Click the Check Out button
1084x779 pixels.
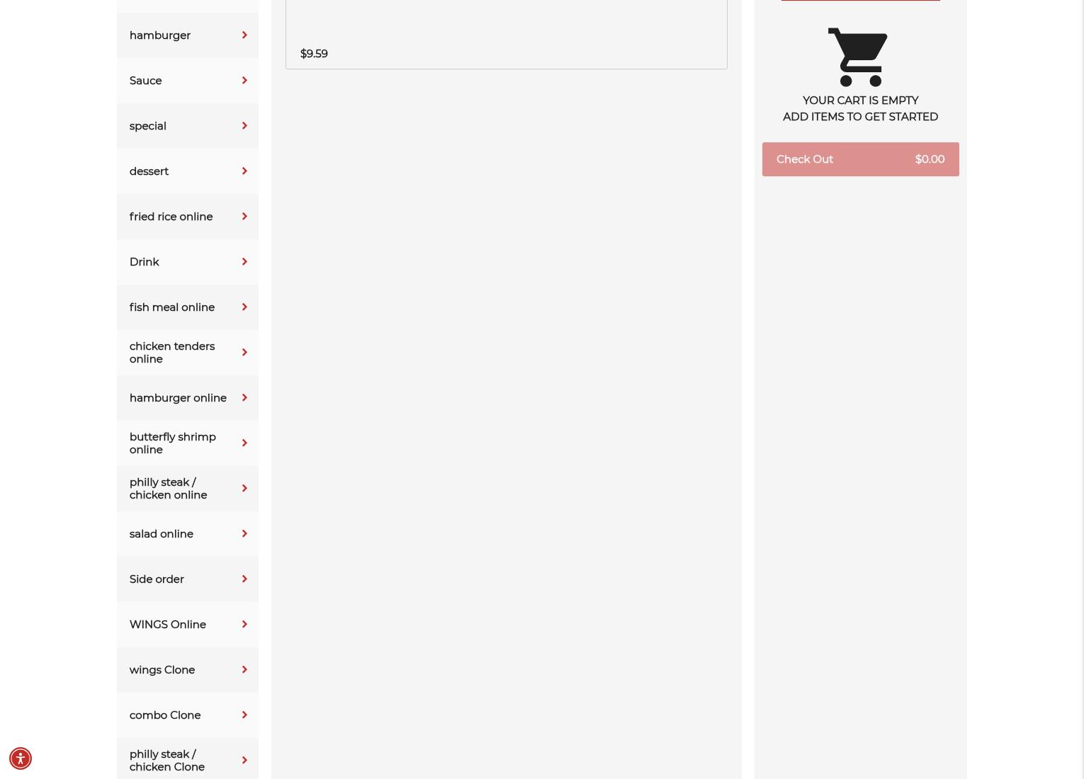(x=860, y=159)
